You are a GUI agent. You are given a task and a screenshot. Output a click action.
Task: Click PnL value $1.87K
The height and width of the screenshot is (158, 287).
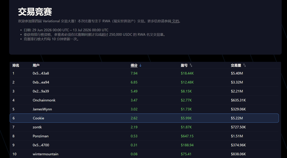pos(186,127)
